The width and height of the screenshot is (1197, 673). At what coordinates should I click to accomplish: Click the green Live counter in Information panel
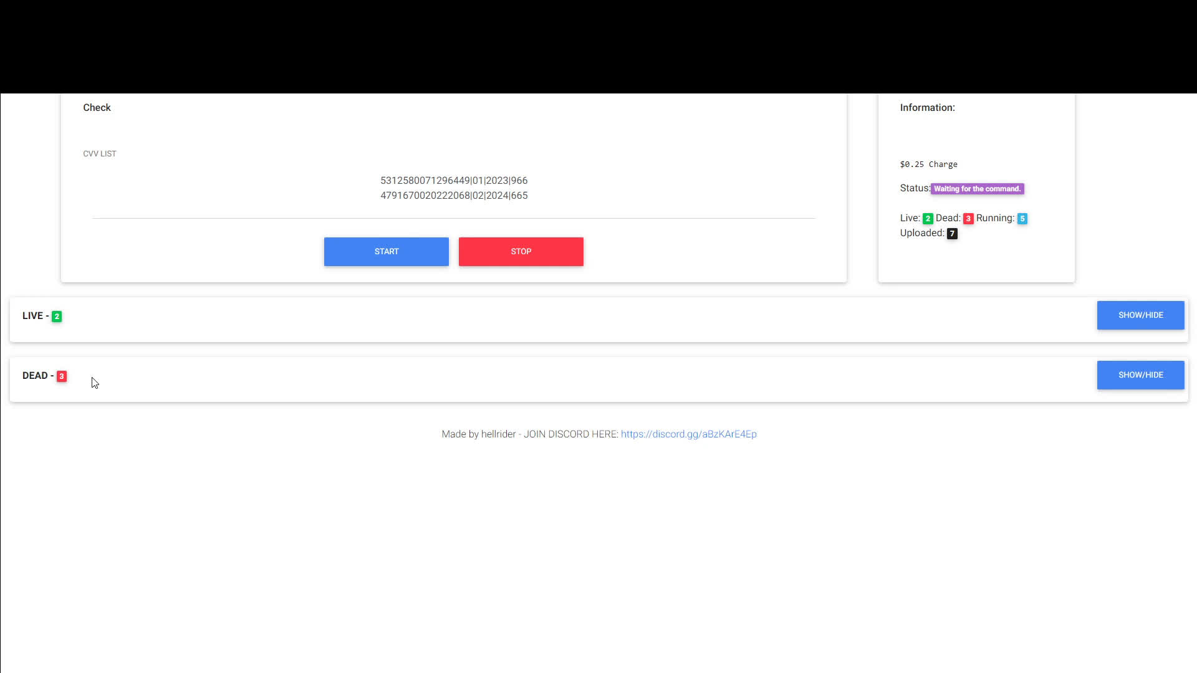tap(927, 218)
